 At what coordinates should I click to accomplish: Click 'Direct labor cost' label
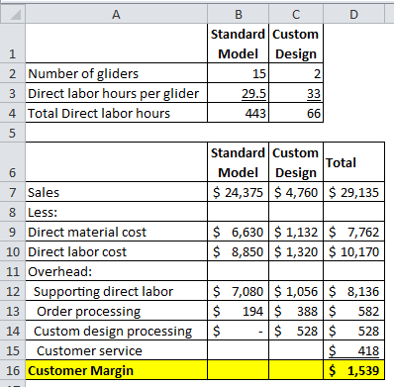116,251
